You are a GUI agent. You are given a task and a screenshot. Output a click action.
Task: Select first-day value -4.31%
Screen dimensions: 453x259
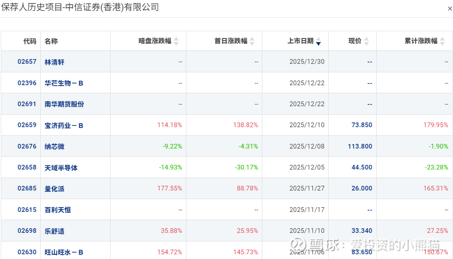pos(248,146)
